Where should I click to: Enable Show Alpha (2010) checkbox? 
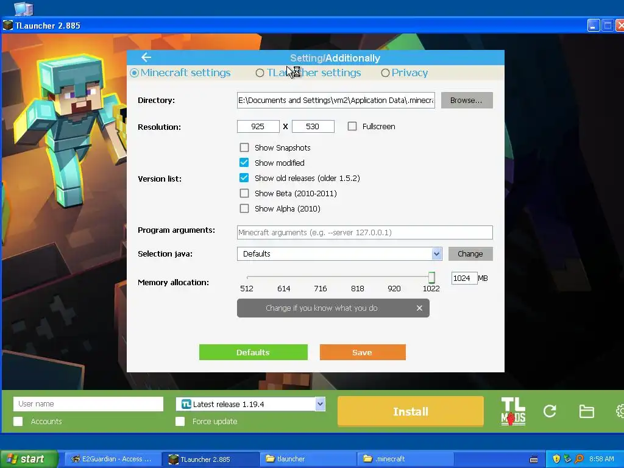[x=244, y=208]
